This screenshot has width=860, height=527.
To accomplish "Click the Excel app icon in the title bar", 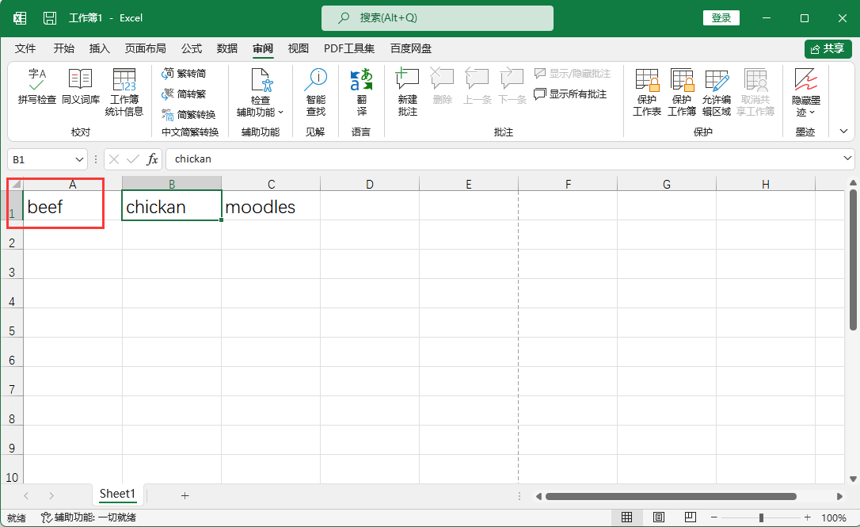I will 20,18.
